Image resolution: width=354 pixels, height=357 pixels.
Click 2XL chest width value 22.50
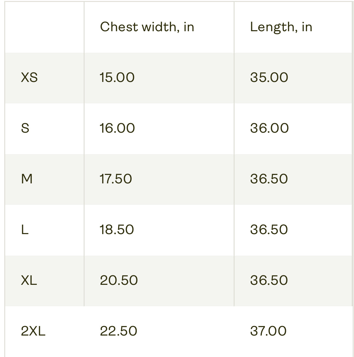pos(118,331)
